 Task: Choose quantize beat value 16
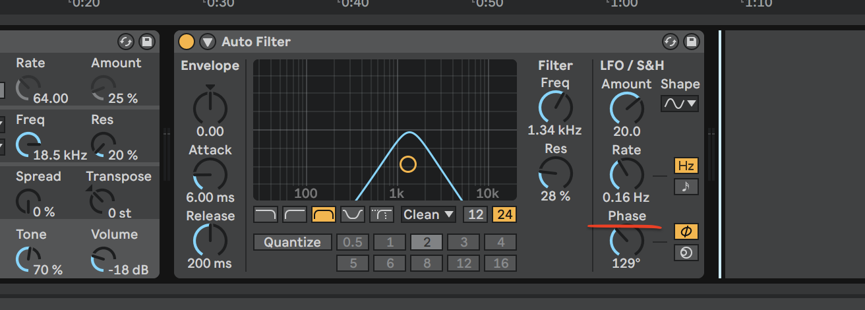click(501, 263)
